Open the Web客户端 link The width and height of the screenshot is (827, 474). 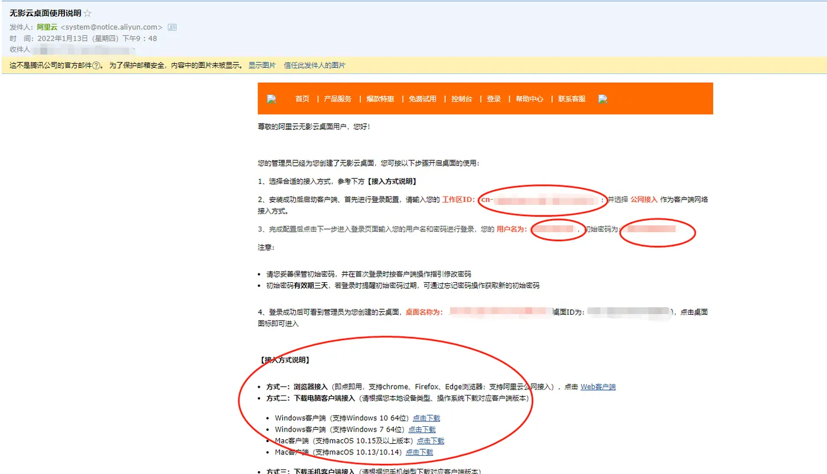(598, 387)
